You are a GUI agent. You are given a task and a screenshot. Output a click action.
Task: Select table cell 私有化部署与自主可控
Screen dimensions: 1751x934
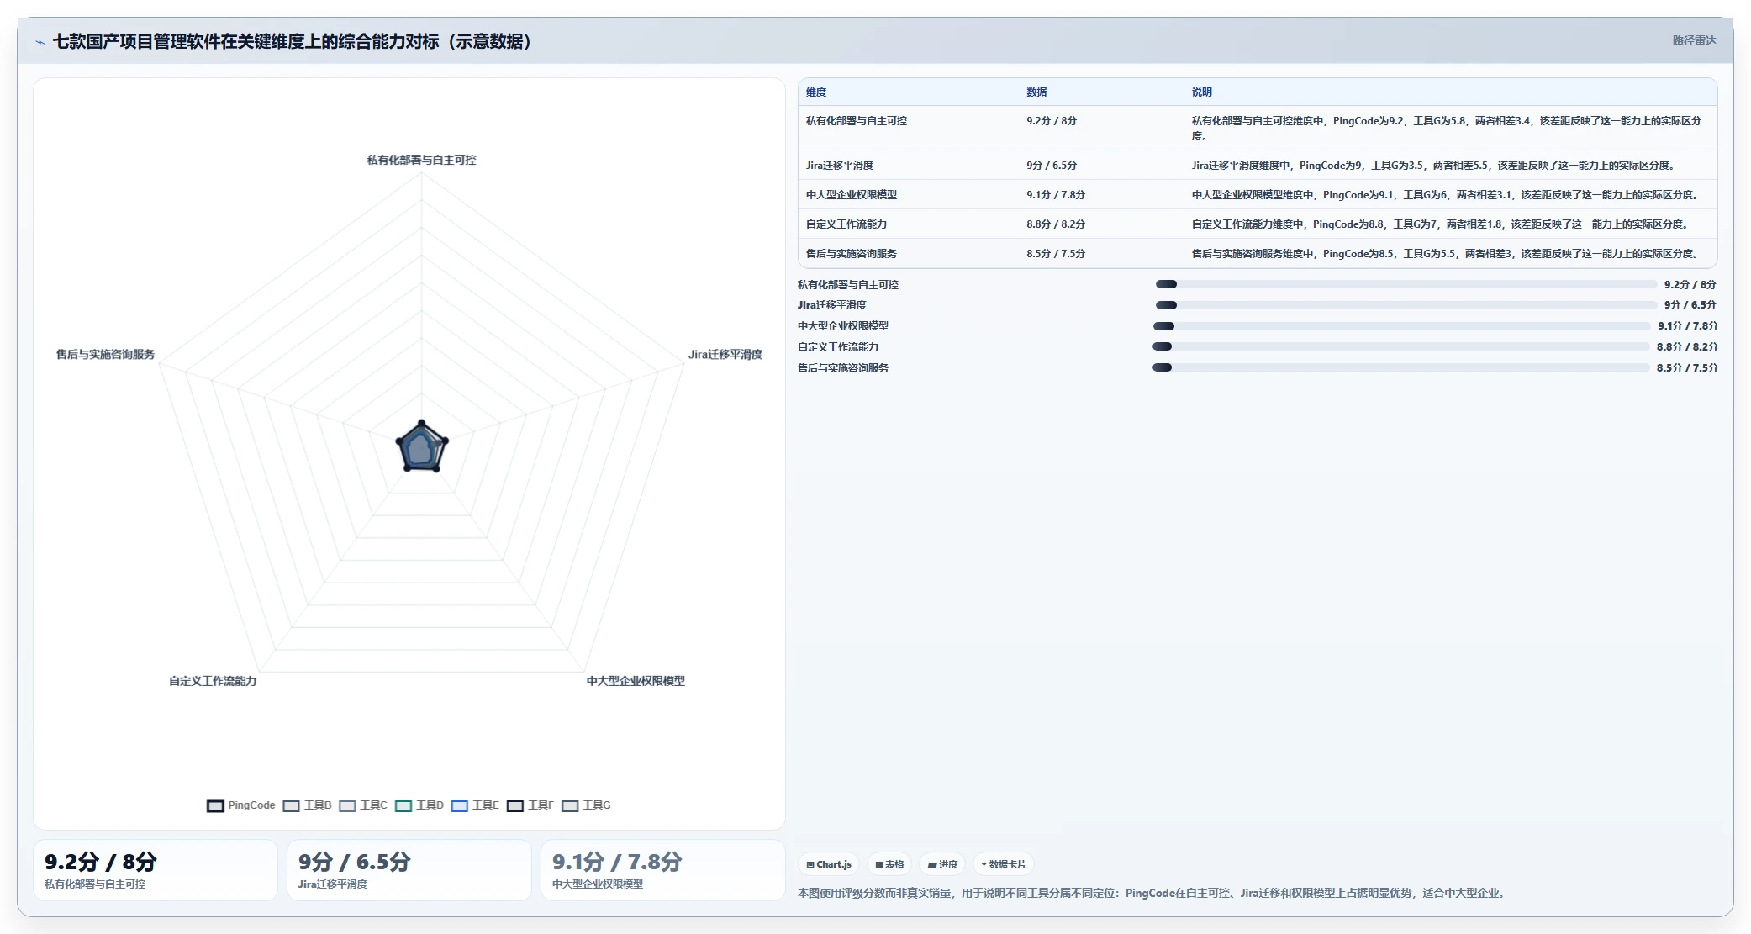coord(857,121)
